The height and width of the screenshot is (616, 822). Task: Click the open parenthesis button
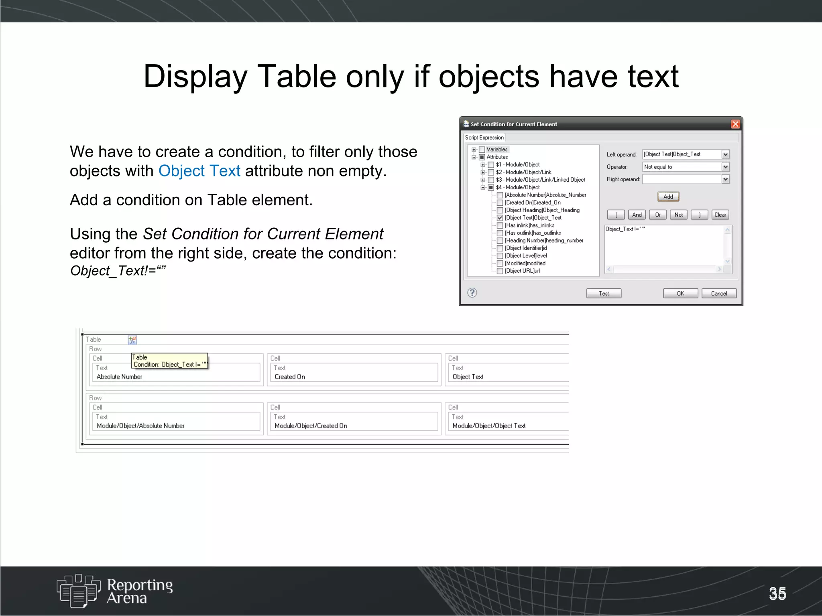(x=616, y=215)
